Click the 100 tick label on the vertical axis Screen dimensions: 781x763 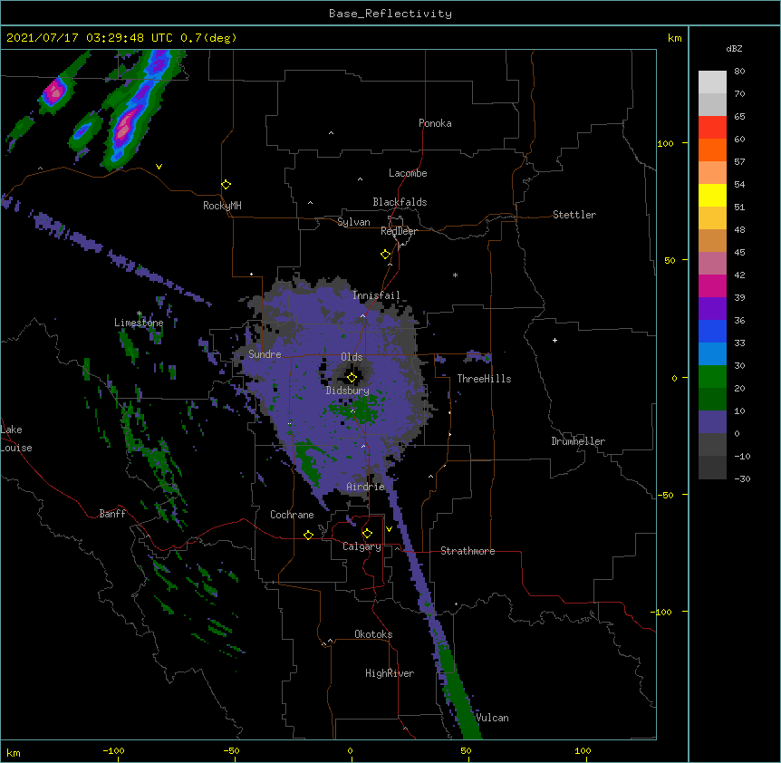tap(665, 143)
